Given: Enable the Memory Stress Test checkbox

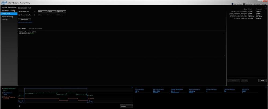Looking at the screenshot, I should pos(19,15).
